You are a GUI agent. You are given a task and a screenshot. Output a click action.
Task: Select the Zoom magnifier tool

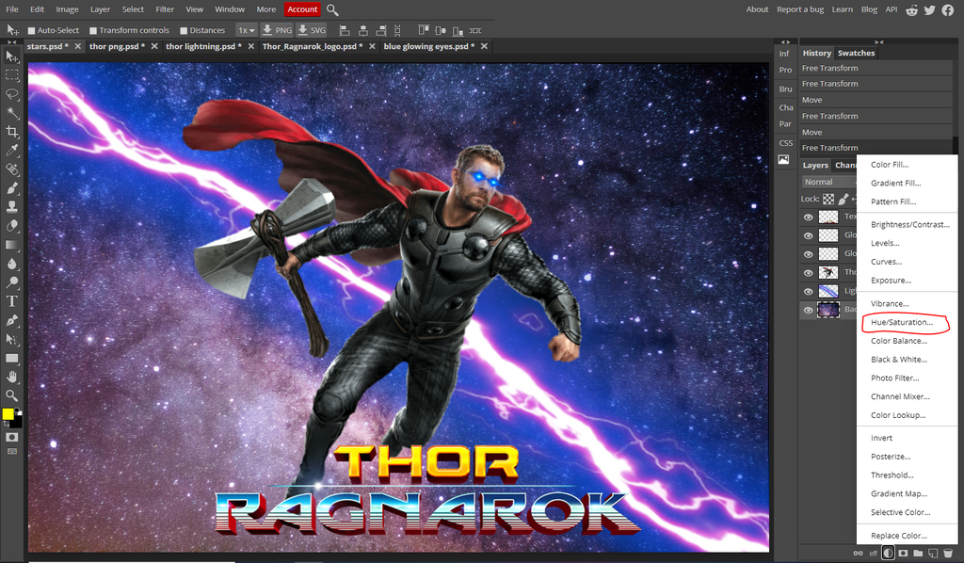[12, 395]
